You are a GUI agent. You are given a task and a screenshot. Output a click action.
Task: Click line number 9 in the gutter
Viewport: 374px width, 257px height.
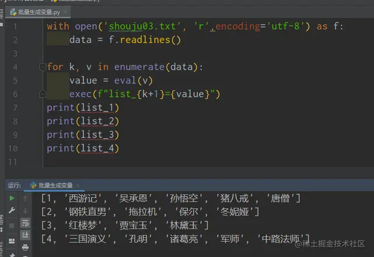click(x=15, y=135)
